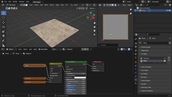Select the Textures UV map row
Screen dimensions: 172x97
pyautogui.click(x=153, y=58)
